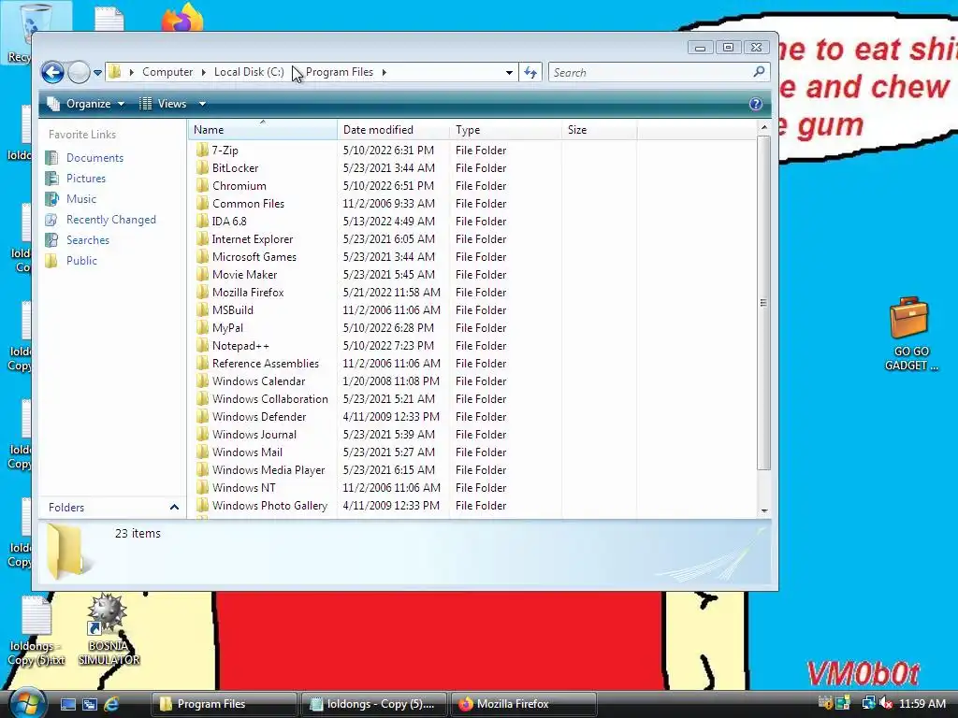Select Windows Calendar folder name
The image size is (958, 718).
pos(258,381)
